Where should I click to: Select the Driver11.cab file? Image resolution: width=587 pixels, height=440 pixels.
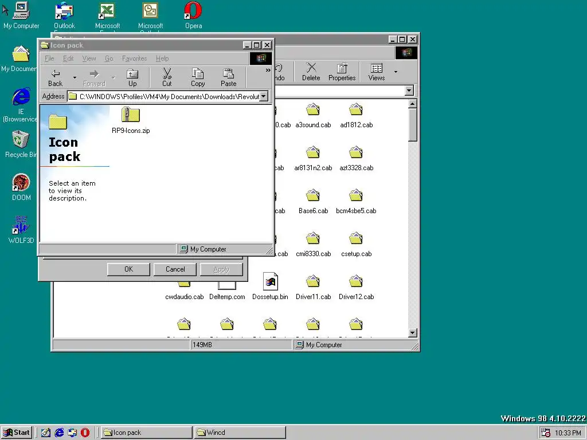pos(313,288)
